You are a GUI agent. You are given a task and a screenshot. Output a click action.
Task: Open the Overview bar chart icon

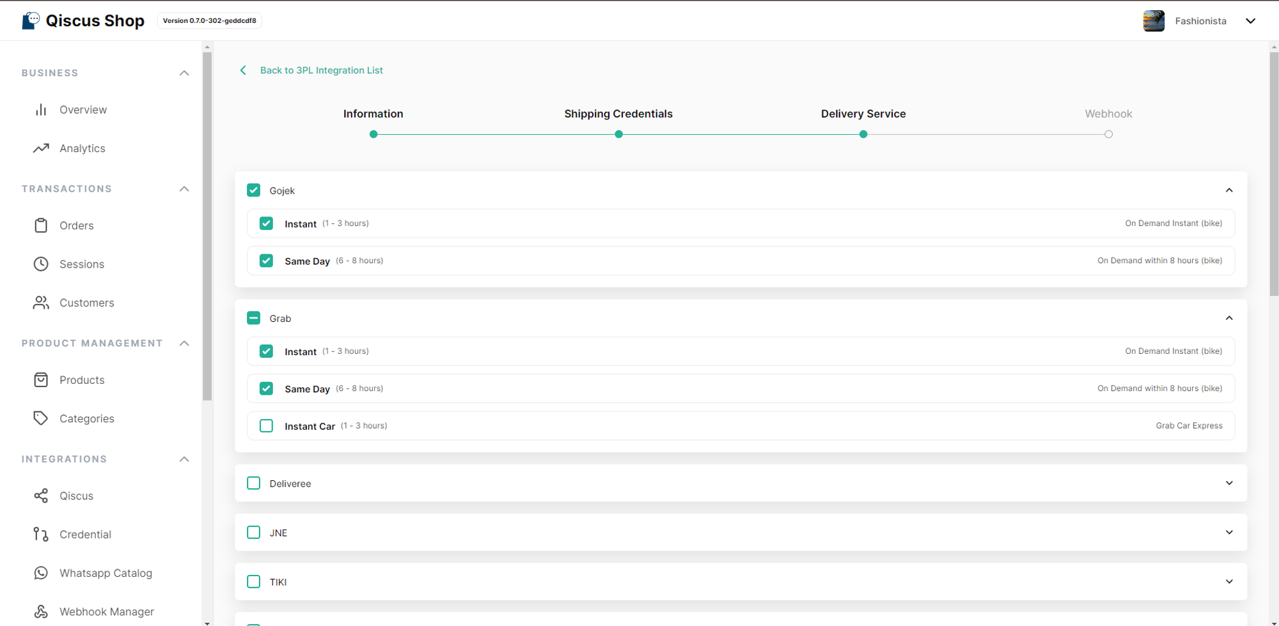[41, 110]
